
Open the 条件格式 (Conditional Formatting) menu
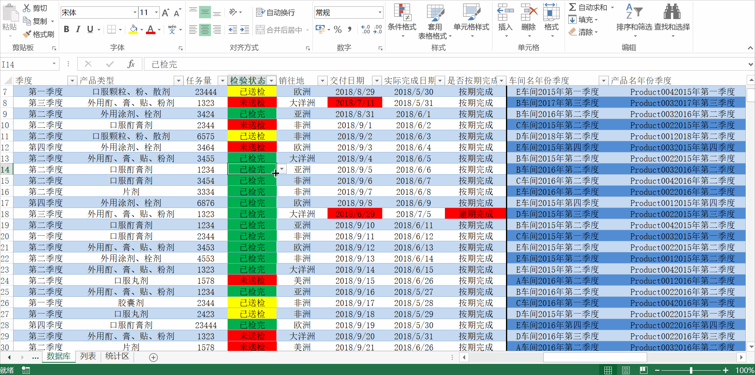click(402, 18)
